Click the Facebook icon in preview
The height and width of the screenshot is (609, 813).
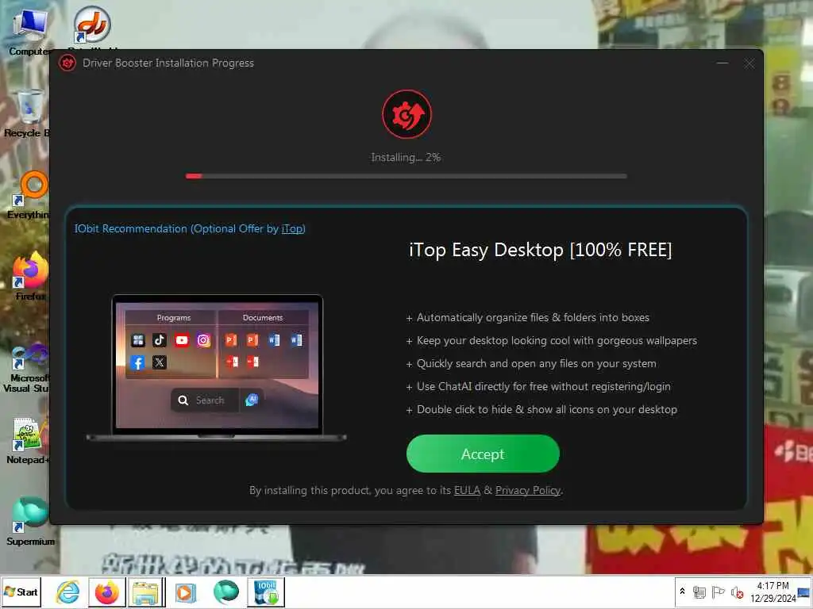coord(137,362)
